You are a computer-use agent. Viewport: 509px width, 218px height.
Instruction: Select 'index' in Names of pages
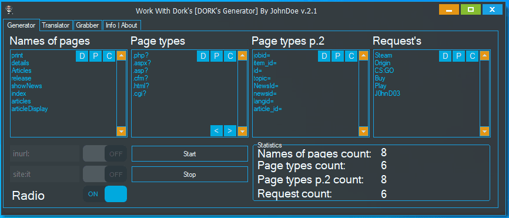tap(18, 93)
